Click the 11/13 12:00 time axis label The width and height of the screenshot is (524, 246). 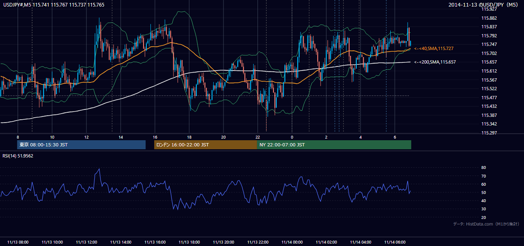[87, 242]
